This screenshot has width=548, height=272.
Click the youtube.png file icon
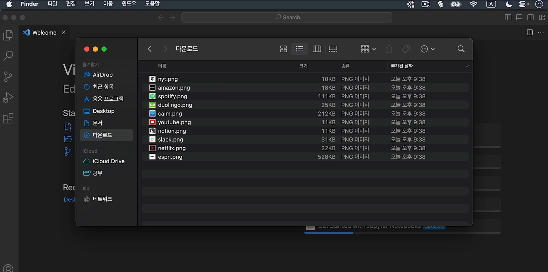pyautogui.click(x=152, y=122)
